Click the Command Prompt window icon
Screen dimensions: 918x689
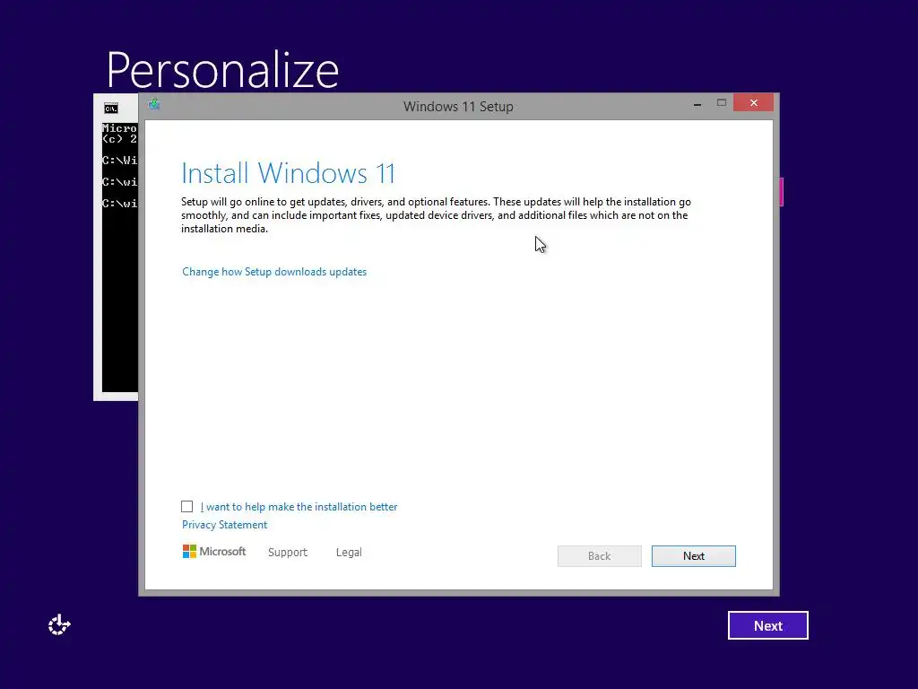pos(110,109)
